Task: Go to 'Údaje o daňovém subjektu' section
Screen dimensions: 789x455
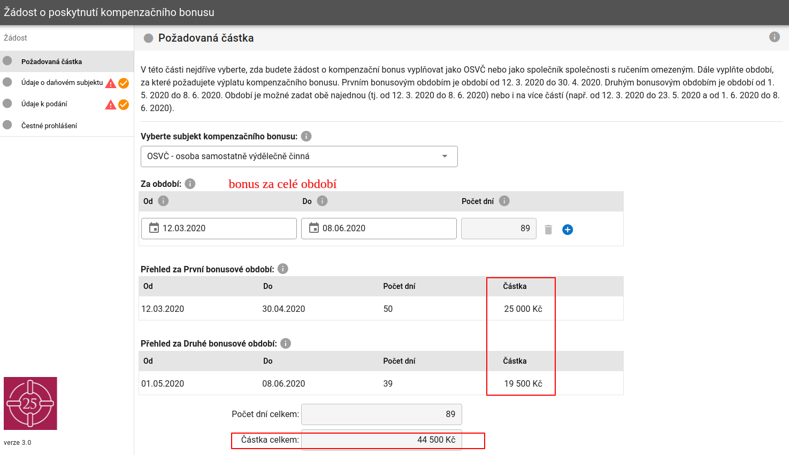Action: 62,83
